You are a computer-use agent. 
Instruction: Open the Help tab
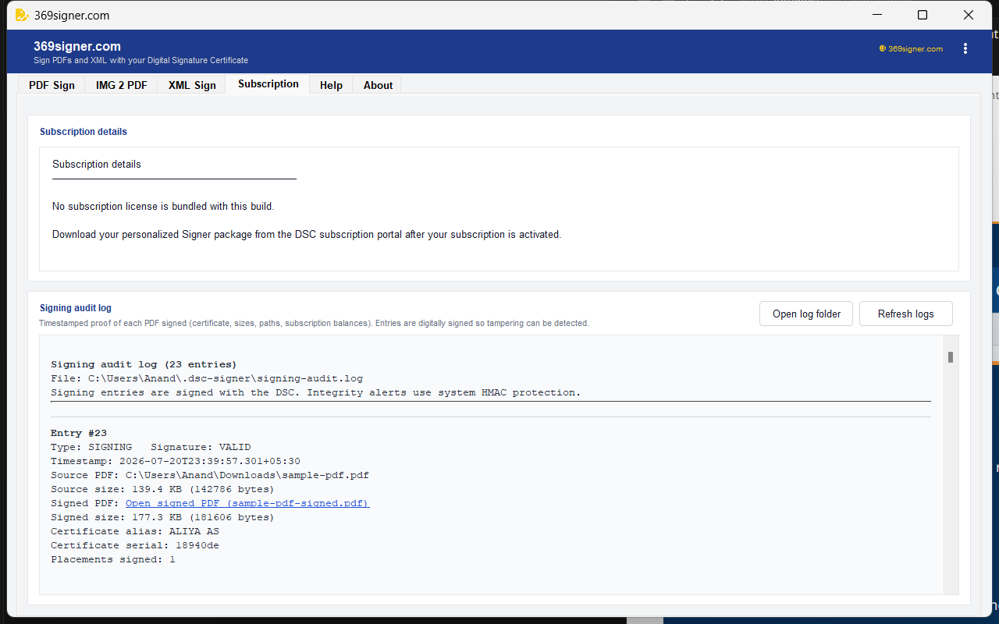pyautogui.click(x=331, y=85)
